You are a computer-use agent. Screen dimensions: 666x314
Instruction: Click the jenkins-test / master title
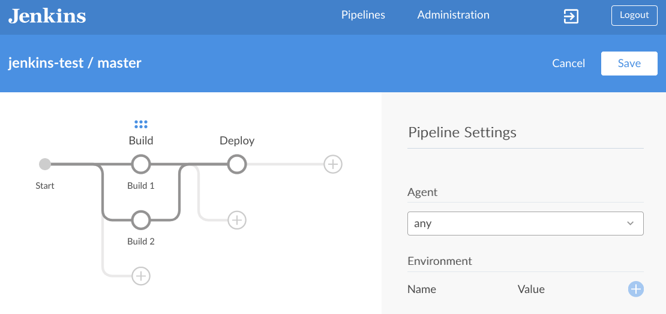[x=75, y=63]
